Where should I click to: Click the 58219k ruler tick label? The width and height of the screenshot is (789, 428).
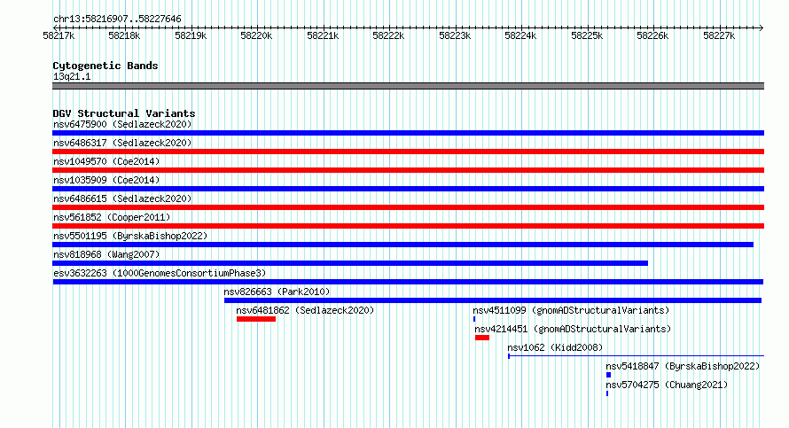coord(191,35)
